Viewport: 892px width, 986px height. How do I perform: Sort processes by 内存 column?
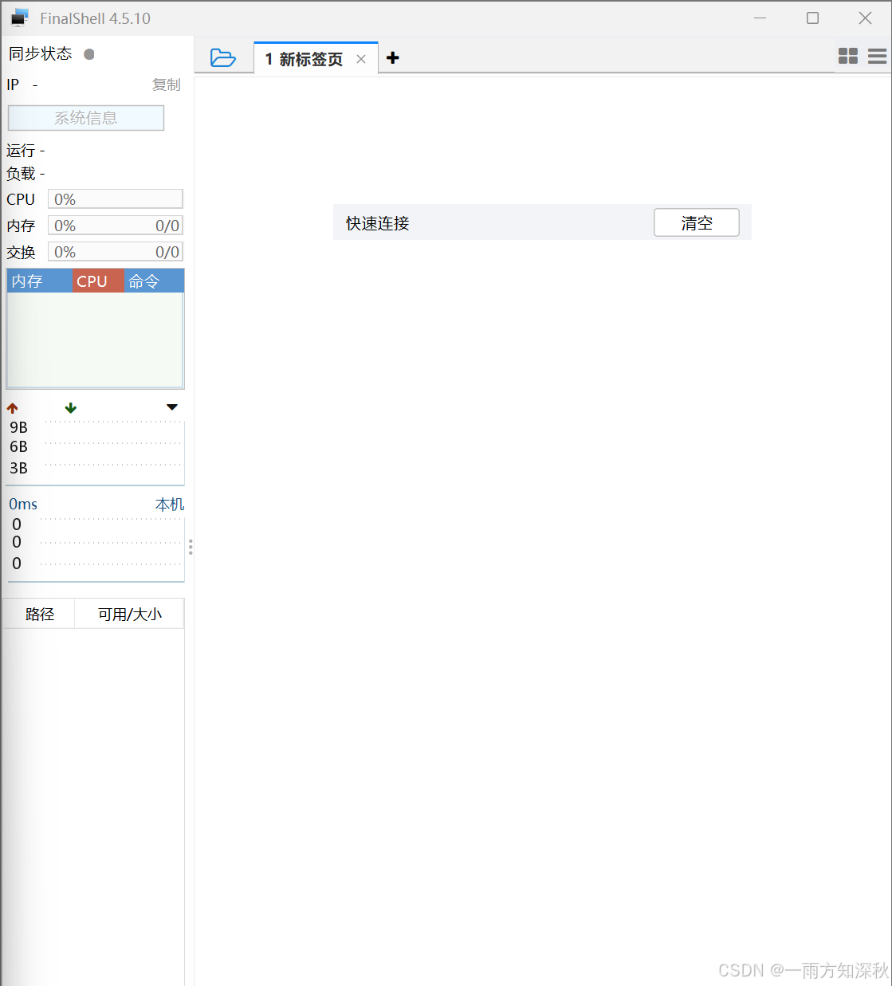pos(39,281)
